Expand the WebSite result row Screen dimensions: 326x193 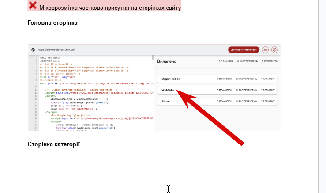(x=217, y=90)
